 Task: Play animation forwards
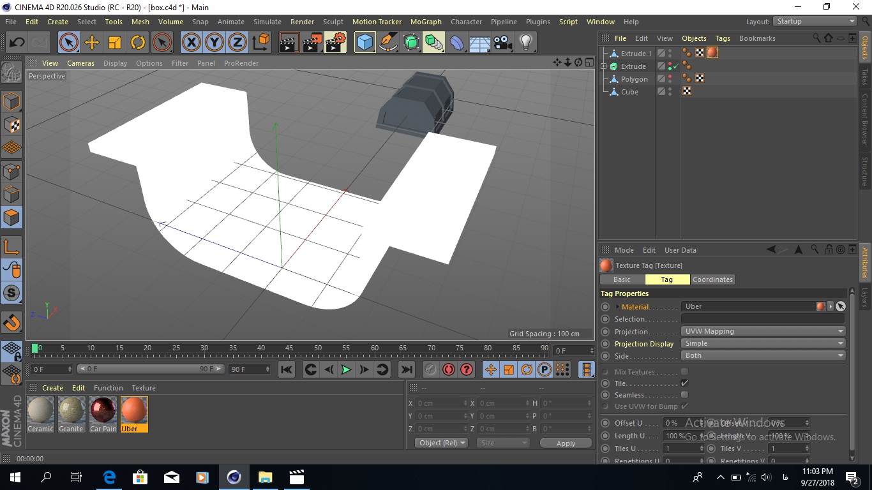click(x=346, y=369)
